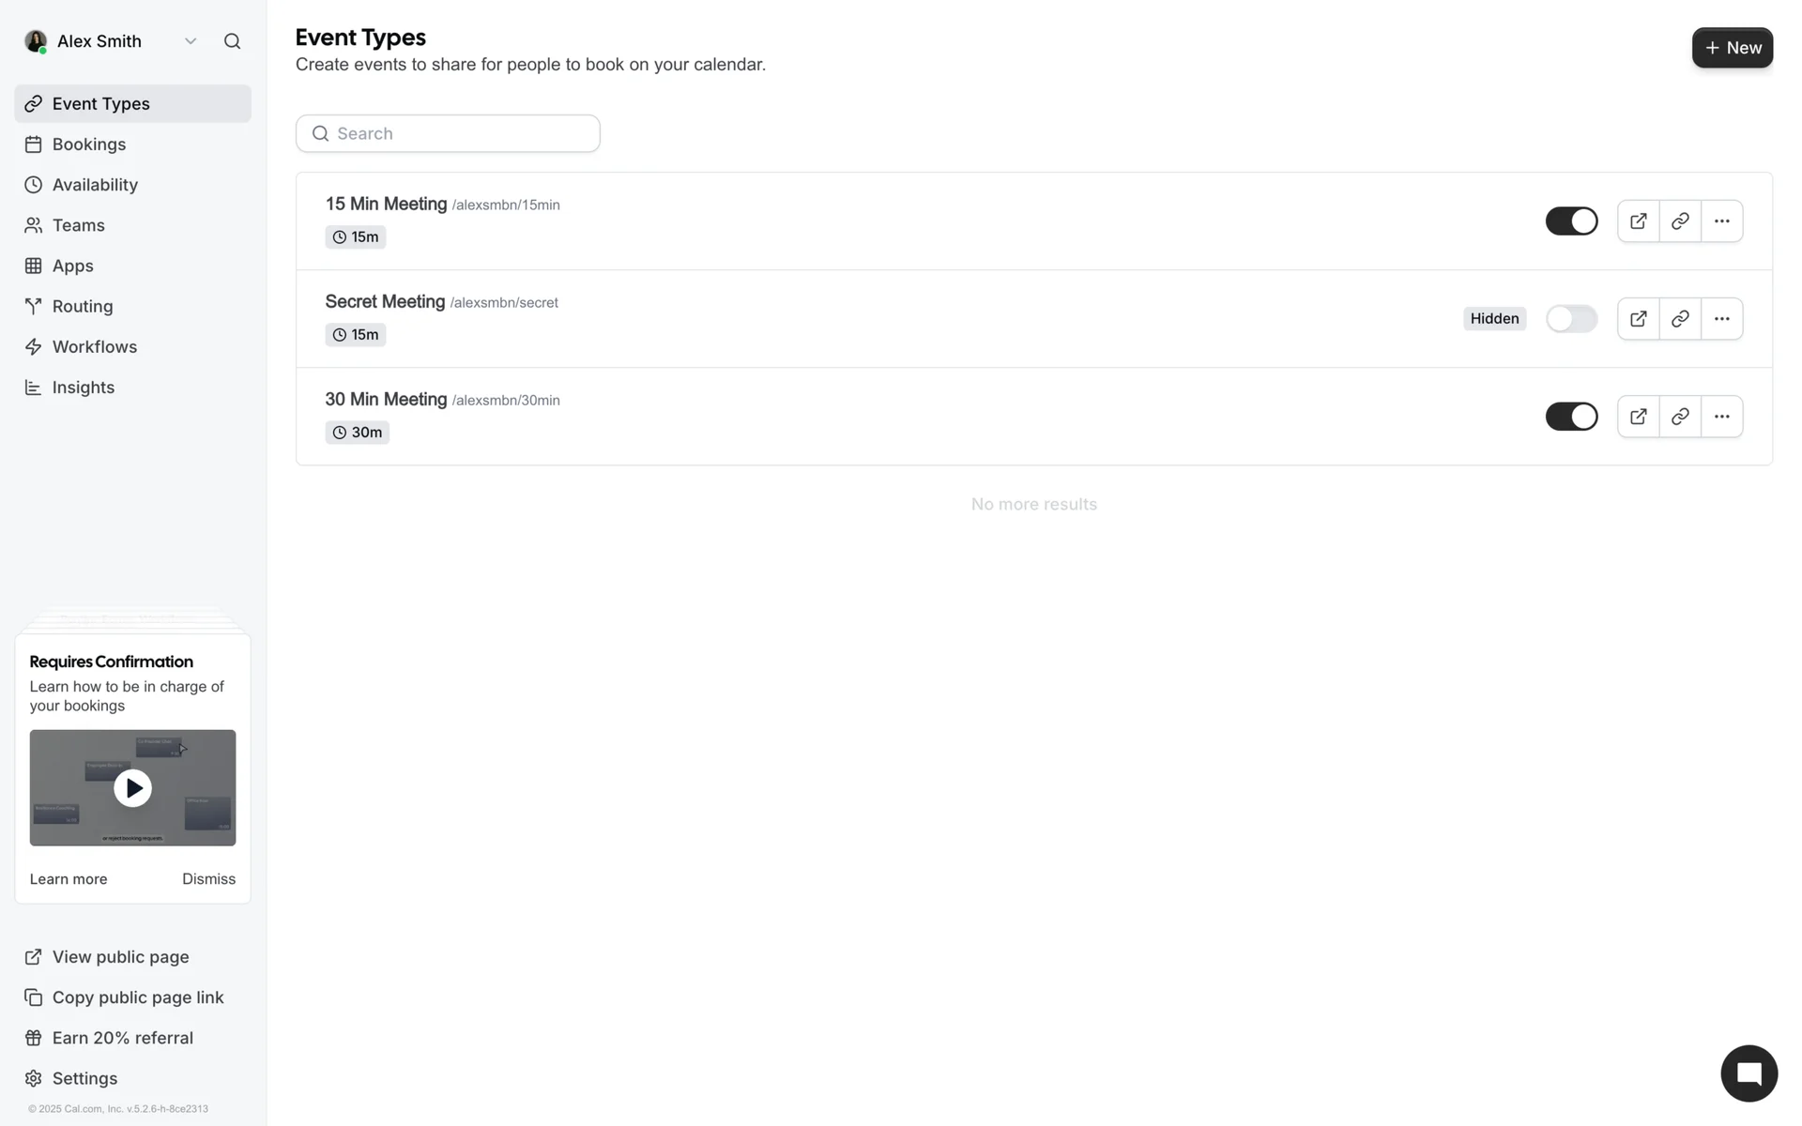
Task: Create a New event type
Action: [1732, 48]
